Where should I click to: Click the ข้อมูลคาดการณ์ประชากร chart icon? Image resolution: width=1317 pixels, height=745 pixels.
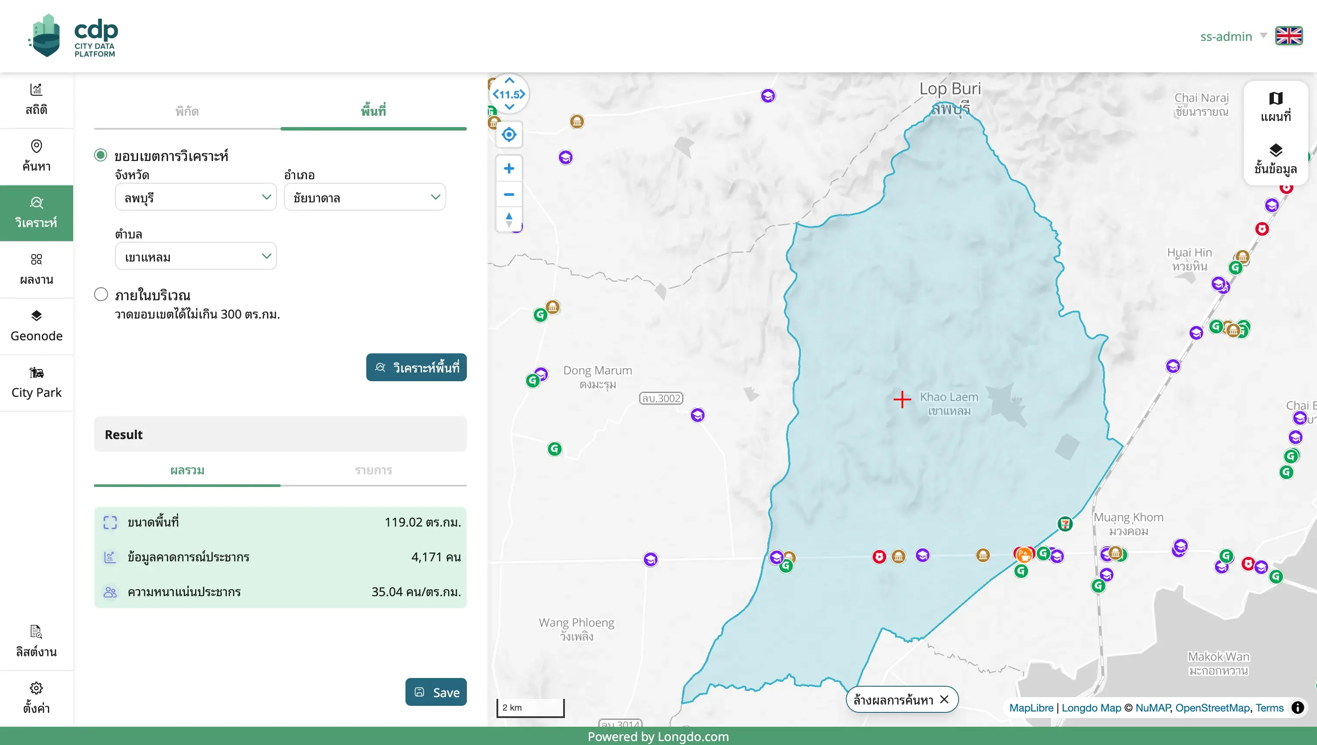tap(110, 557)
